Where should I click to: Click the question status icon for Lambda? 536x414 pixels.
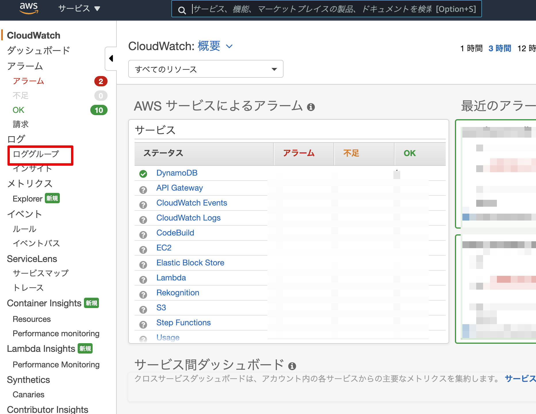pyautogui.click(x=143, y=280)
